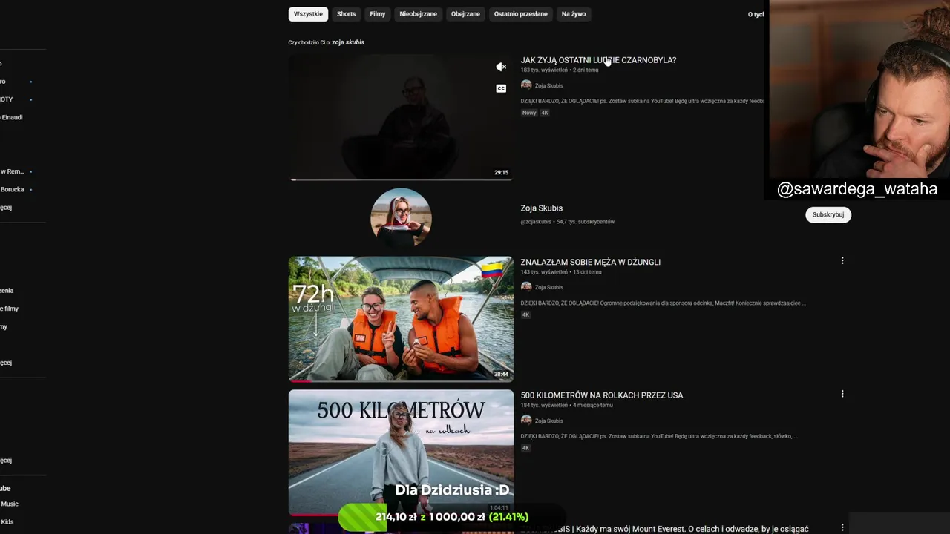Click the 29:15 duration label
950x534 pixels.
click(502, 173)
